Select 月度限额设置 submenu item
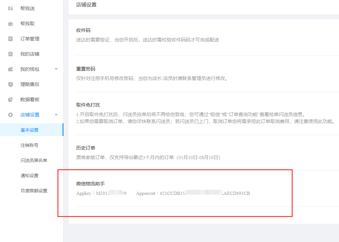339x242 pixels. (34, 191)
